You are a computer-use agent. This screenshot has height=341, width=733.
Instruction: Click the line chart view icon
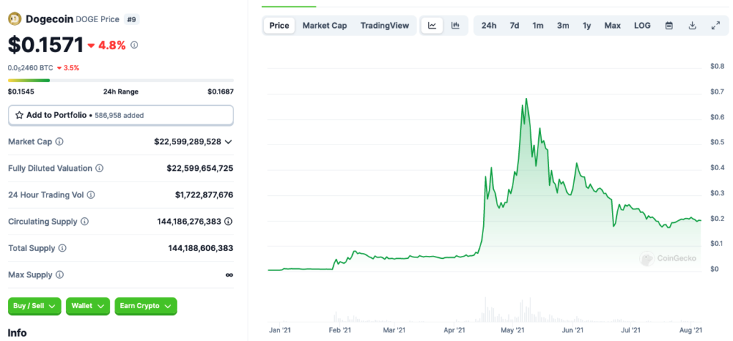(x=432, y=26)
